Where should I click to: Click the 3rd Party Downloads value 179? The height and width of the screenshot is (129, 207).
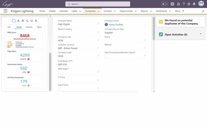pos(24,82)
